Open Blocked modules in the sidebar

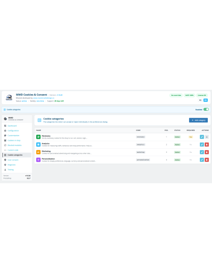15,145
